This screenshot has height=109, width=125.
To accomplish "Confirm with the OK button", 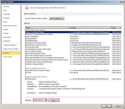I will tap(107, 106).
